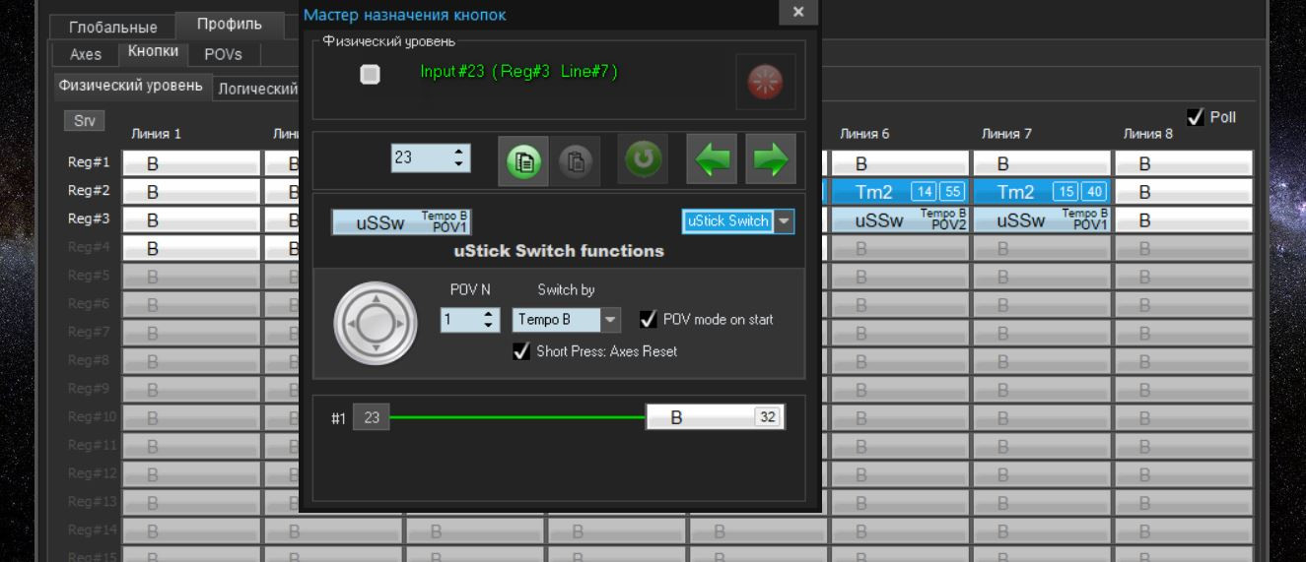Viewport: 1306px width, 562px height.
Task: Switch to the Глобальные tab
Action: tap(112, 27)
